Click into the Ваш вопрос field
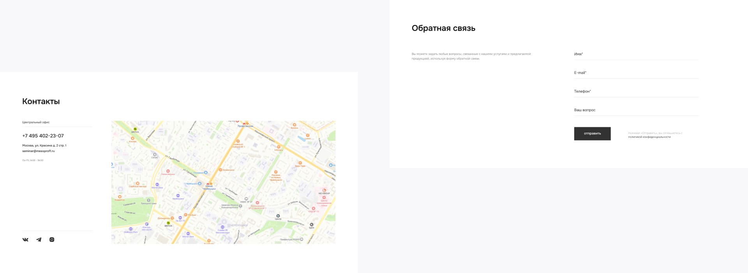748x273 pixels. 636,110
